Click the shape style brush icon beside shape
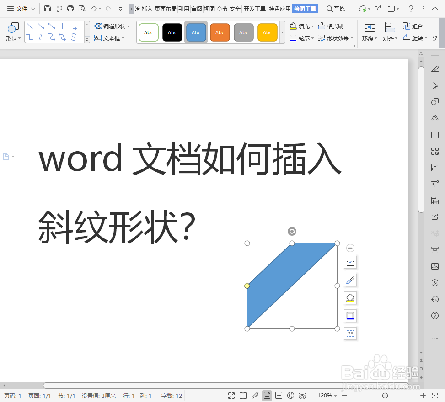The width and height of the screenshot is (445, 402). 350,280
